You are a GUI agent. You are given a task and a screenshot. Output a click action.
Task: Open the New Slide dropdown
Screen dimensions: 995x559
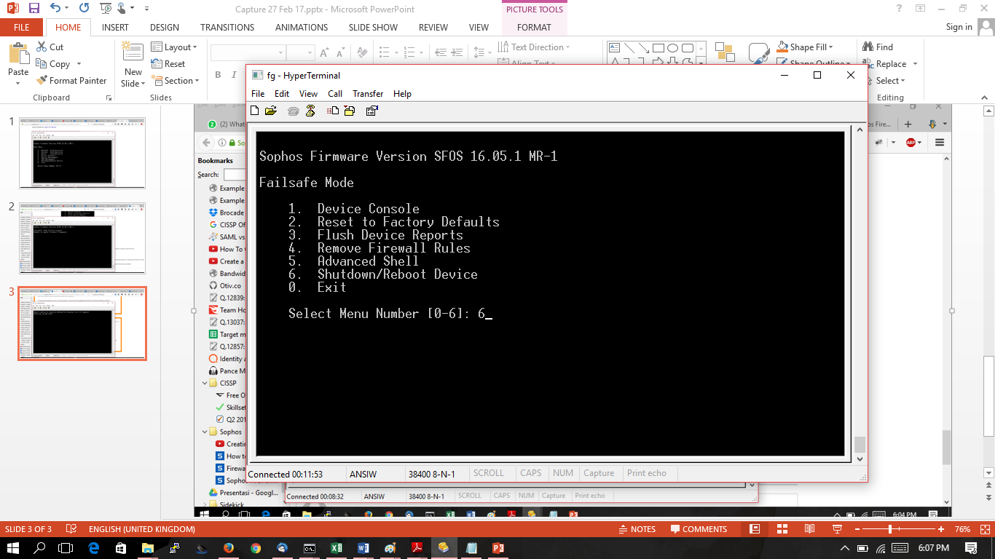pyautogui.click(x=133, y=78)
